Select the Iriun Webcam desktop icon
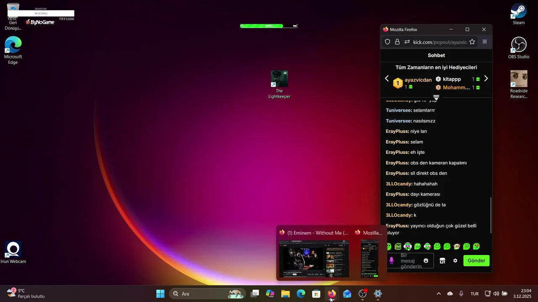538x302 pixels. point(13,253)
